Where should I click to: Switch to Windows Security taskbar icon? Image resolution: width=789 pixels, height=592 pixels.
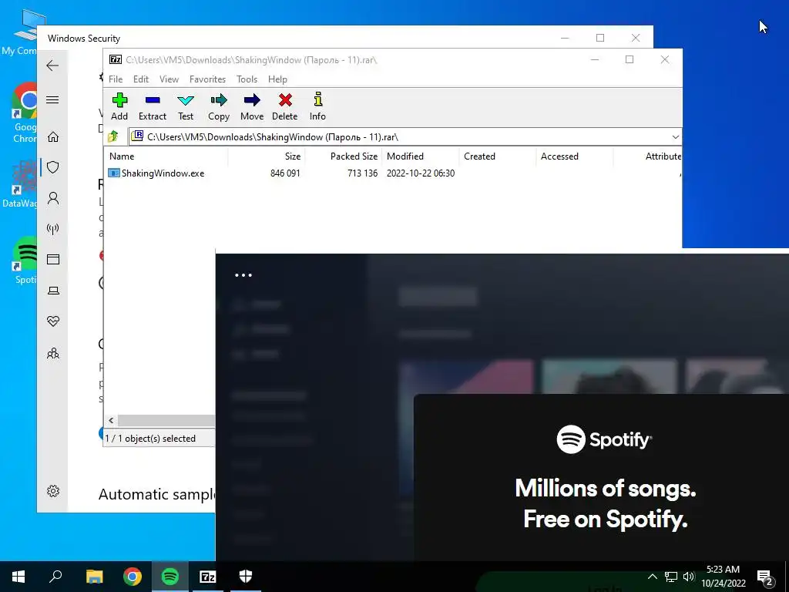(246, 577)
